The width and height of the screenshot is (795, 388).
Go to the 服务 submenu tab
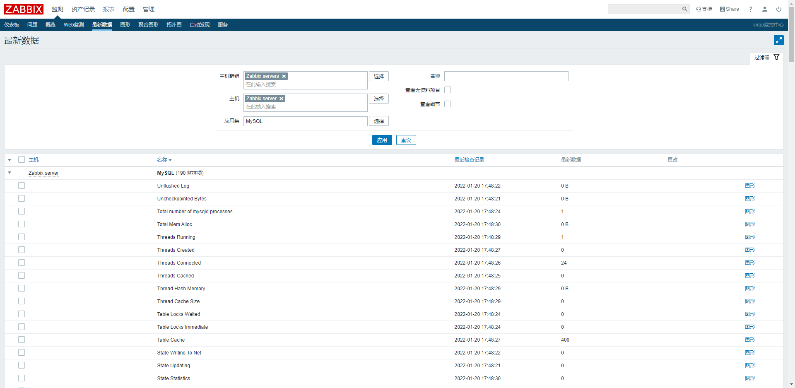click(x=223, y=25)
